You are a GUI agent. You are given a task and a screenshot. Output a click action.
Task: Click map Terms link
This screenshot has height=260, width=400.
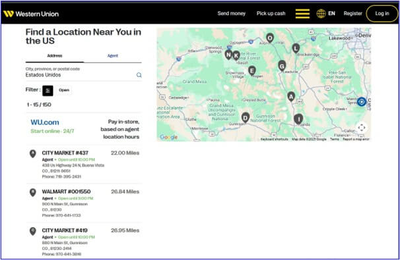pyautogui.click(x=335, y=139)
